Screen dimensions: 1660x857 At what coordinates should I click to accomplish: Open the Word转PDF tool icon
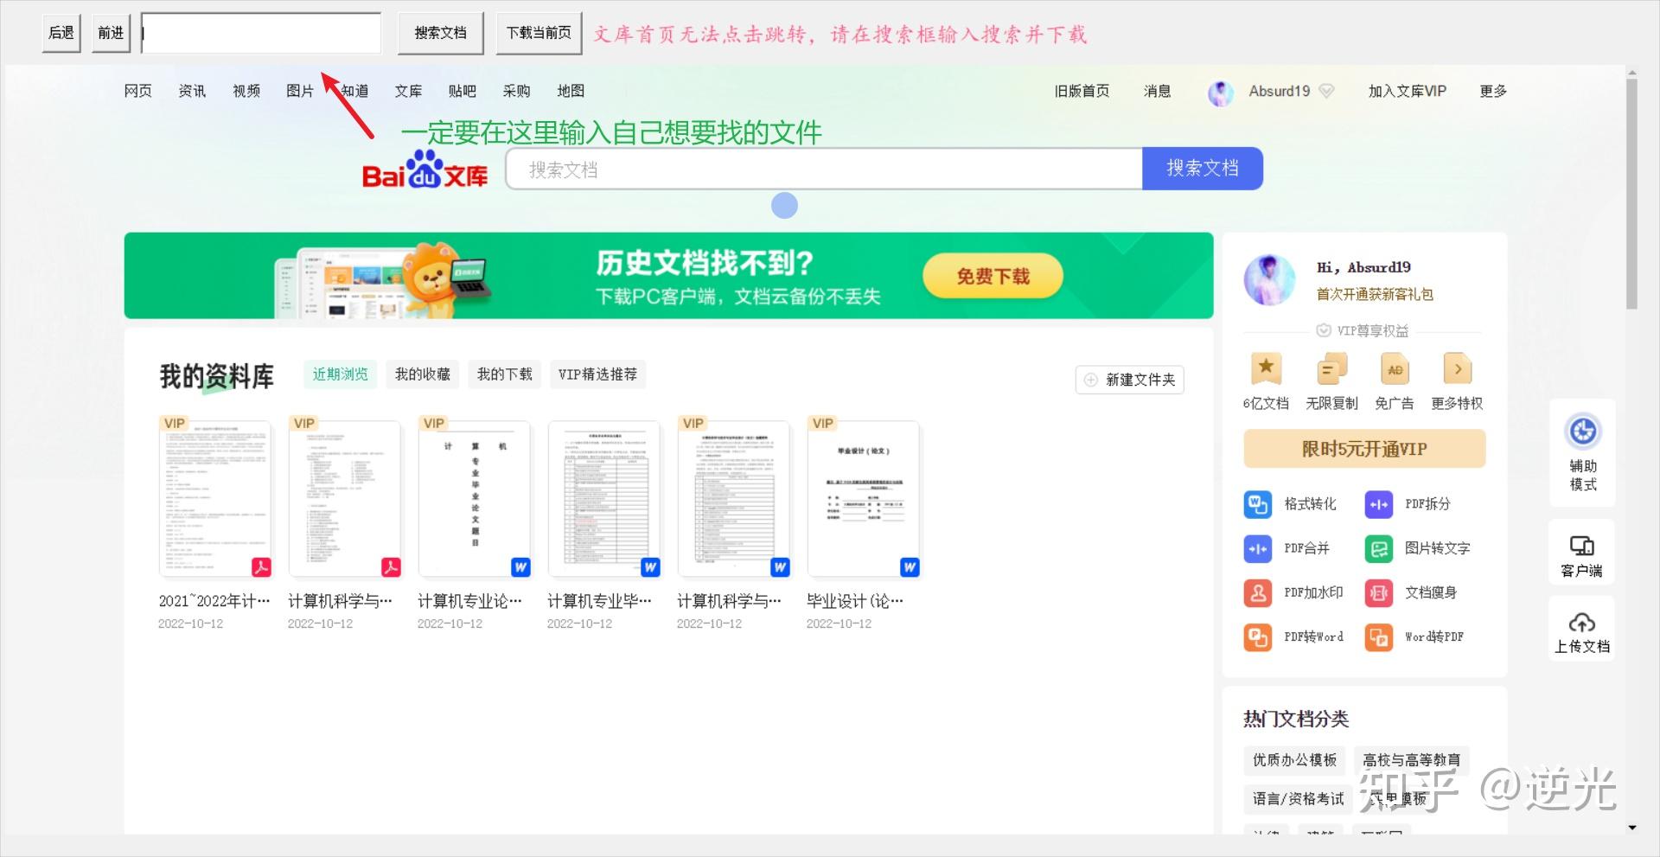1378,637
